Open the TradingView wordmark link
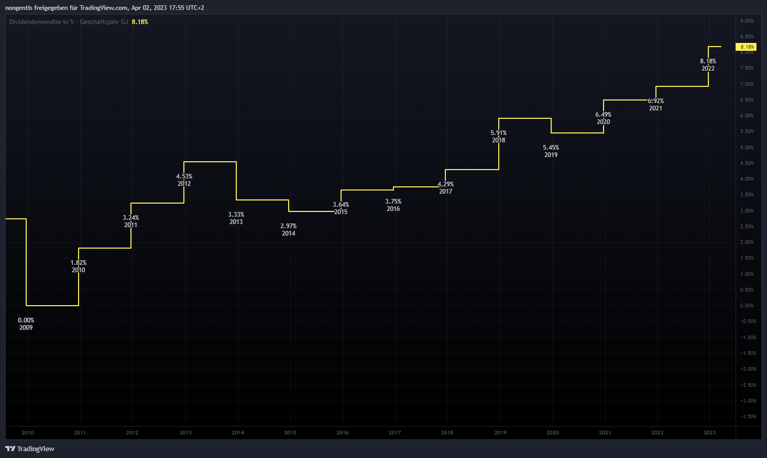This screenshot has height=458, width=767. point(36,449)
